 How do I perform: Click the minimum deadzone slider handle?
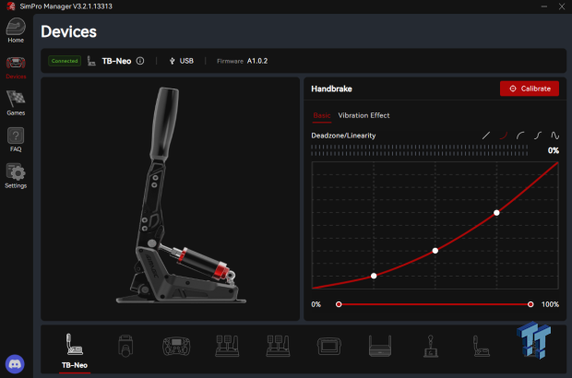point(339,304)
